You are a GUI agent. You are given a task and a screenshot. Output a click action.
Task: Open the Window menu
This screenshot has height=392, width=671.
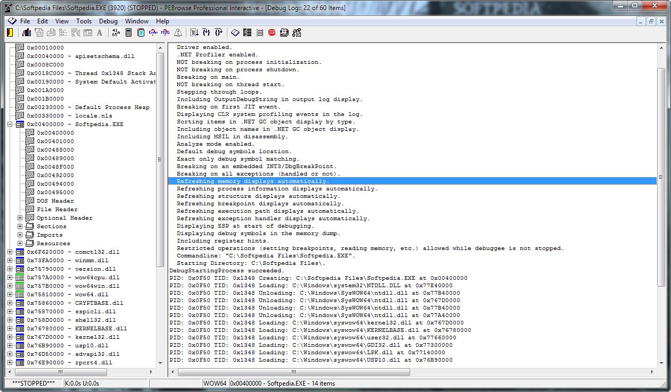pyautogui.click(x=137, y=21)
